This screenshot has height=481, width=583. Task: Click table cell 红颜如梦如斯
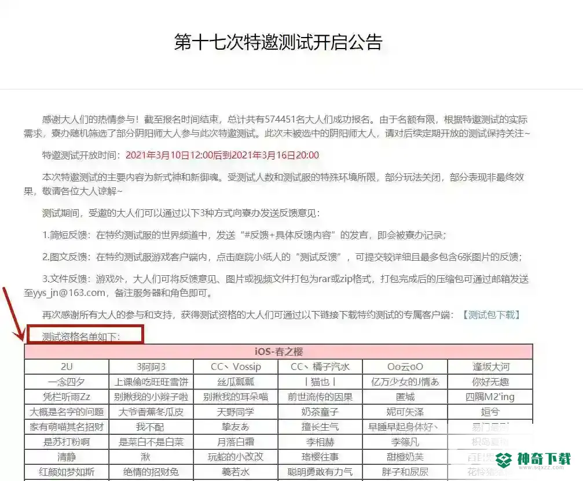click(x=67, y=472)
